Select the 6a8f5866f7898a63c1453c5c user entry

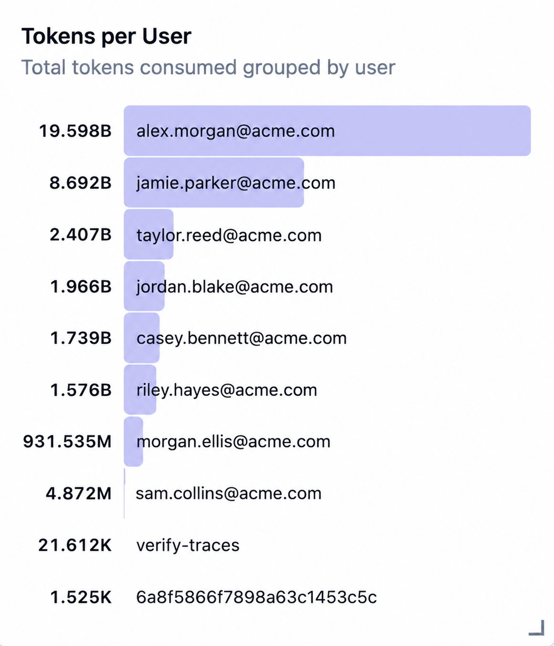(x=257, y=597)
